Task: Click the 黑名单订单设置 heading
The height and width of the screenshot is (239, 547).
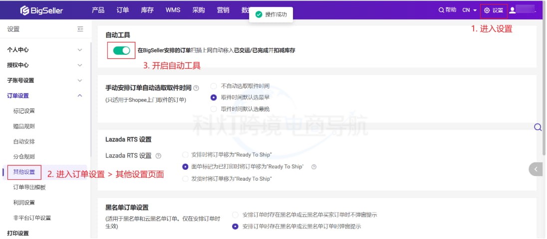Action: coord(127,207)
